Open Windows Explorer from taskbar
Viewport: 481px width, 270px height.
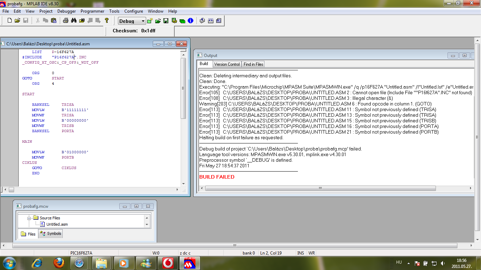101,263
